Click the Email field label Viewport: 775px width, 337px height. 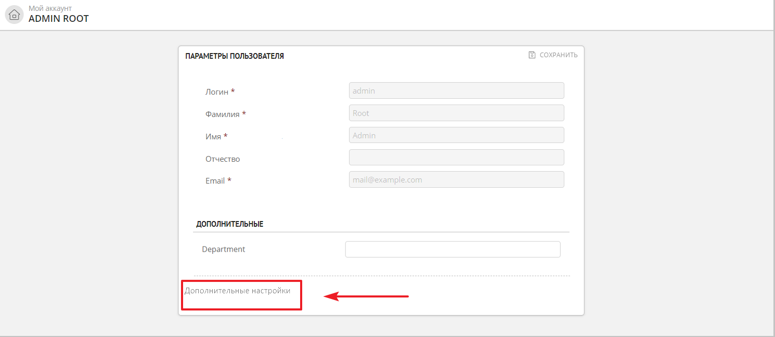point(215,181)
